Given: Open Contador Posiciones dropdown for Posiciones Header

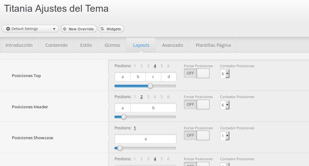Looking at the screenshot, I should 225,105.
